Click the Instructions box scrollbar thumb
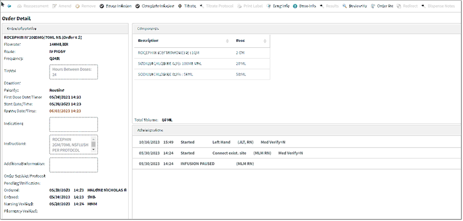Viewport: 463px width, 221px height. [93, 145]
